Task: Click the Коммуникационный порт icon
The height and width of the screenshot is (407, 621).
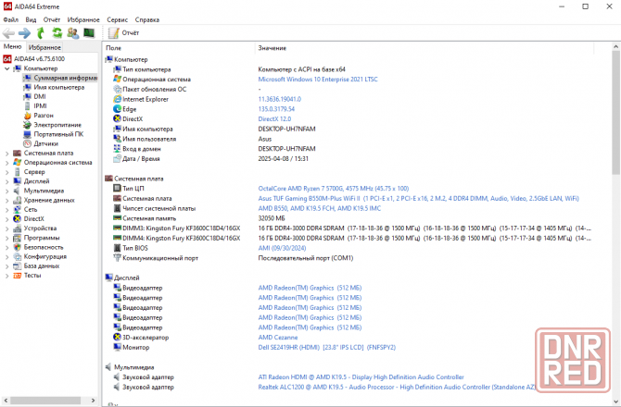Action: [117, 258]
